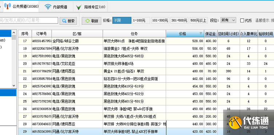Enable the 代币 checkbox
This screenshot has width=274, height=135.
coord(242,21)
